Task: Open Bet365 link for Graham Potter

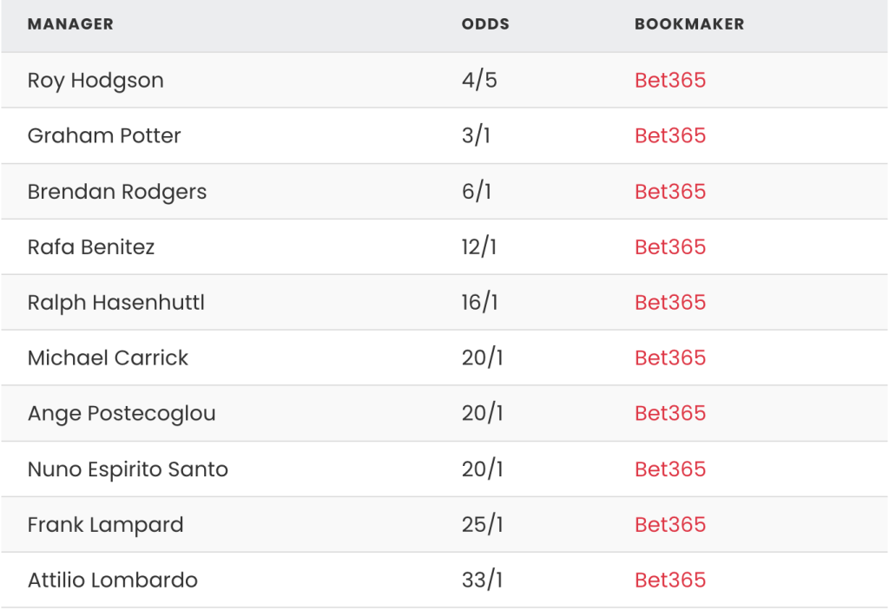Action: (x=670, y=135)
